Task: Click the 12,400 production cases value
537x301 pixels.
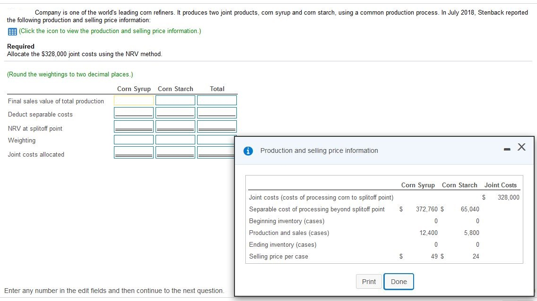Action: [x=428, y=233]
